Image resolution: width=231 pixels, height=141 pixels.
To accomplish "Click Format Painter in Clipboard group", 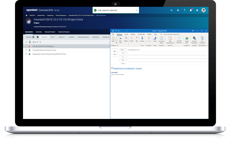I will click(116, 43).
